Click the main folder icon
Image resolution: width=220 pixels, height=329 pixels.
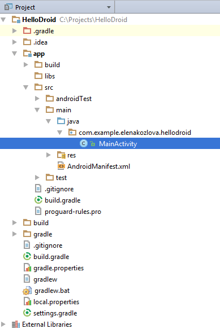pyautogui.click(x=50, y=109)
